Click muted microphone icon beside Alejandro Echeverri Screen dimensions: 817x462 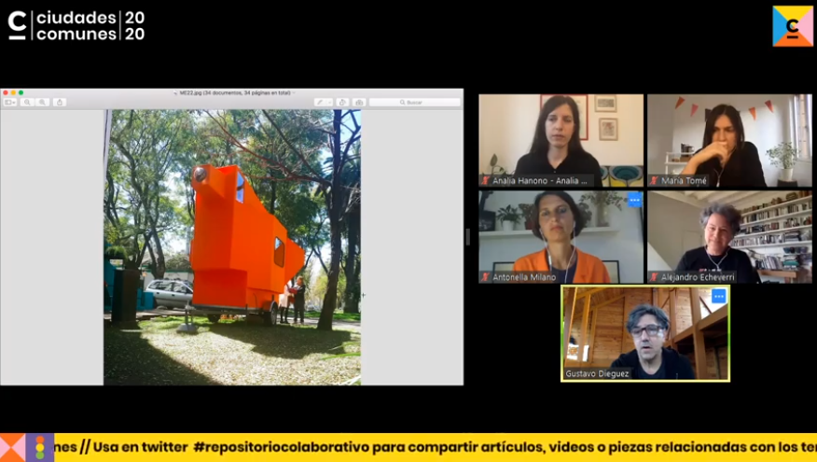[x=654, y=277]
